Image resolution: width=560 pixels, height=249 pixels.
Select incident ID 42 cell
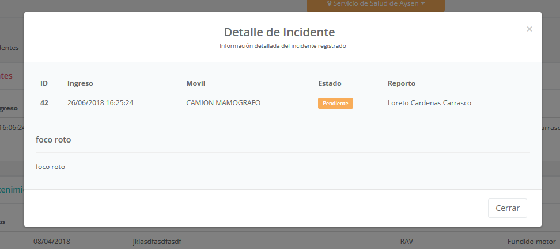pyautogui.click(x=44, y=103)
